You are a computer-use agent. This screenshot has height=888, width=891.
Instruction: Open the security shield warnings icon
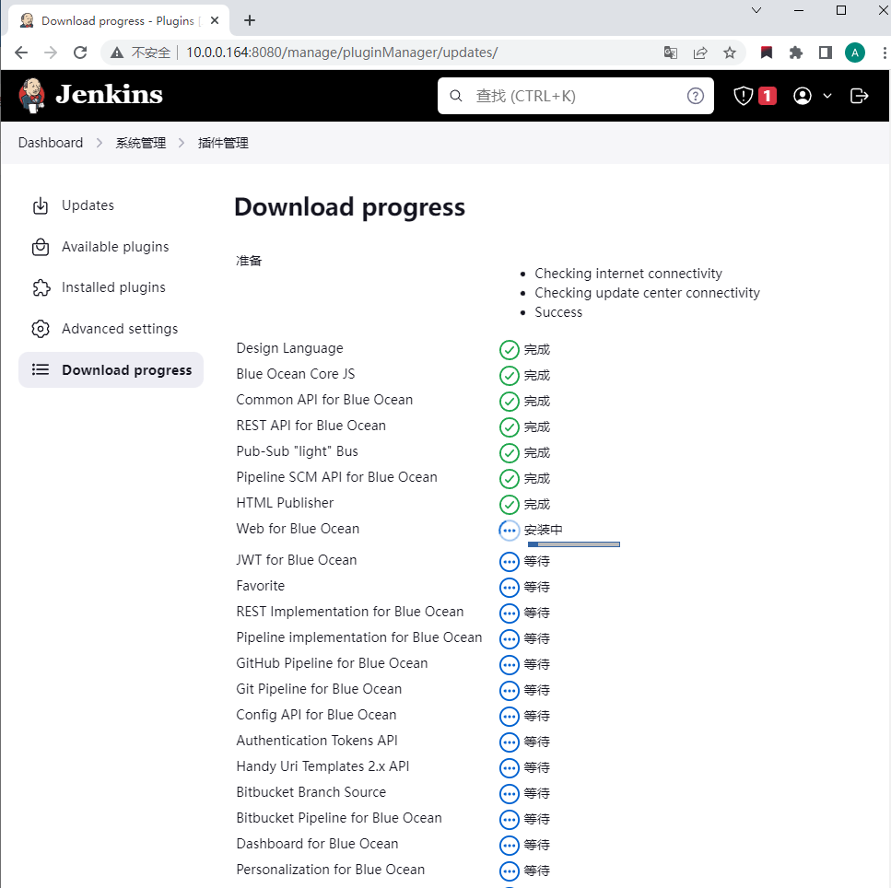tap(744, 96)
